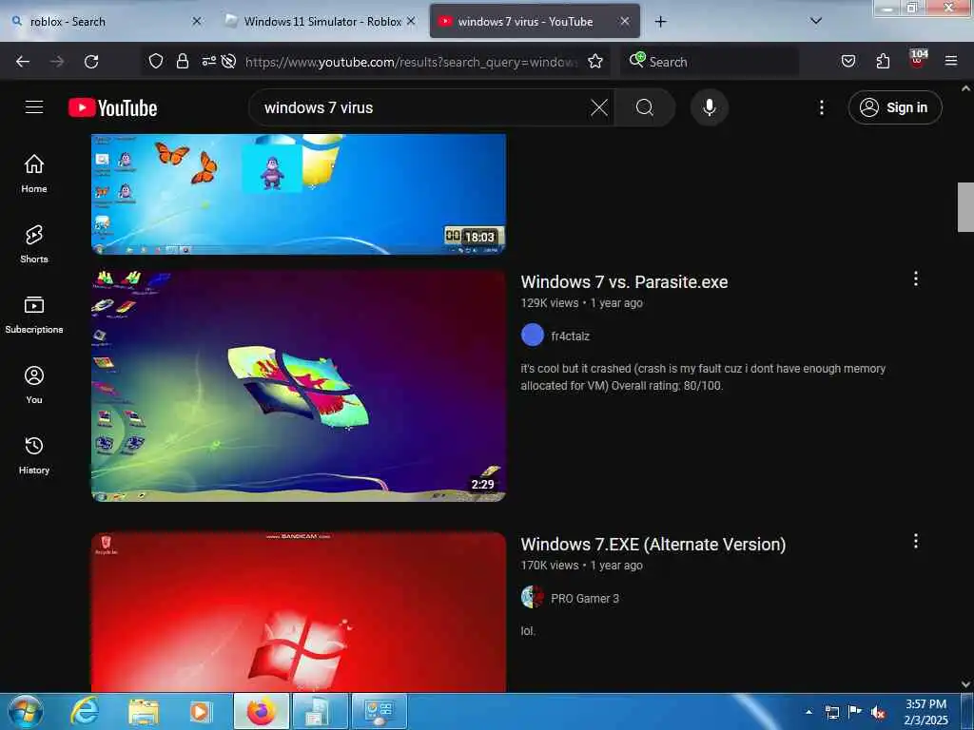The width and height of the screenshot is (974, 730).
Task: Open the Firefox application hamburger menu
Action: coord(951,61)
